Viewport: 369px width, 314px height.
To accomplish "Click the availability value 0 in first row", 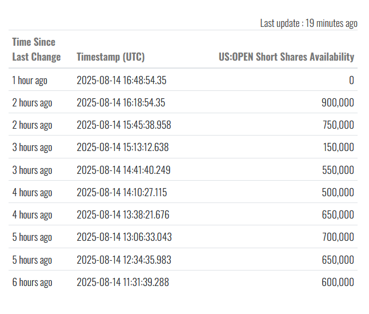I will [x=351, y=80].
